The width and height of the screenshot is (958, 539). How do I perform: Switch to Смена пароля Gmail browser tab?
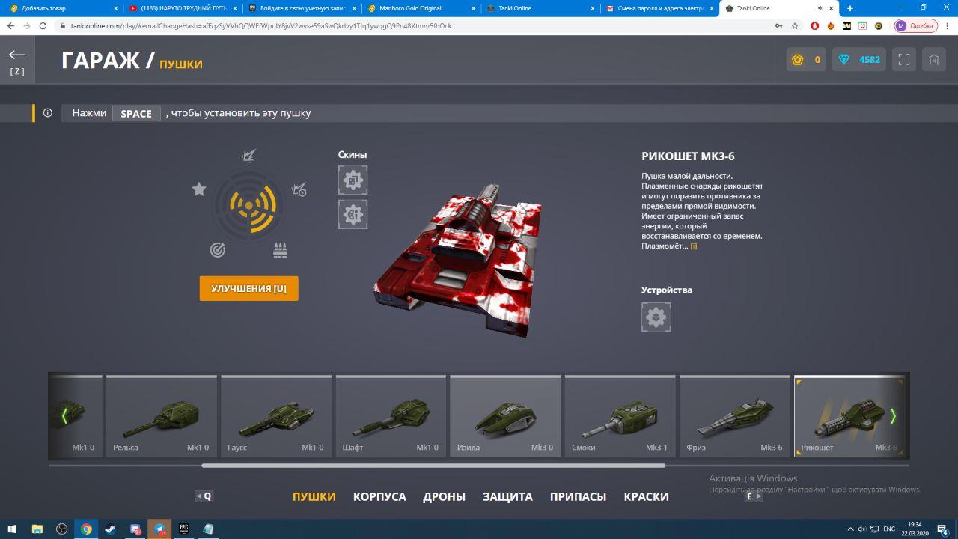(661, 8)
